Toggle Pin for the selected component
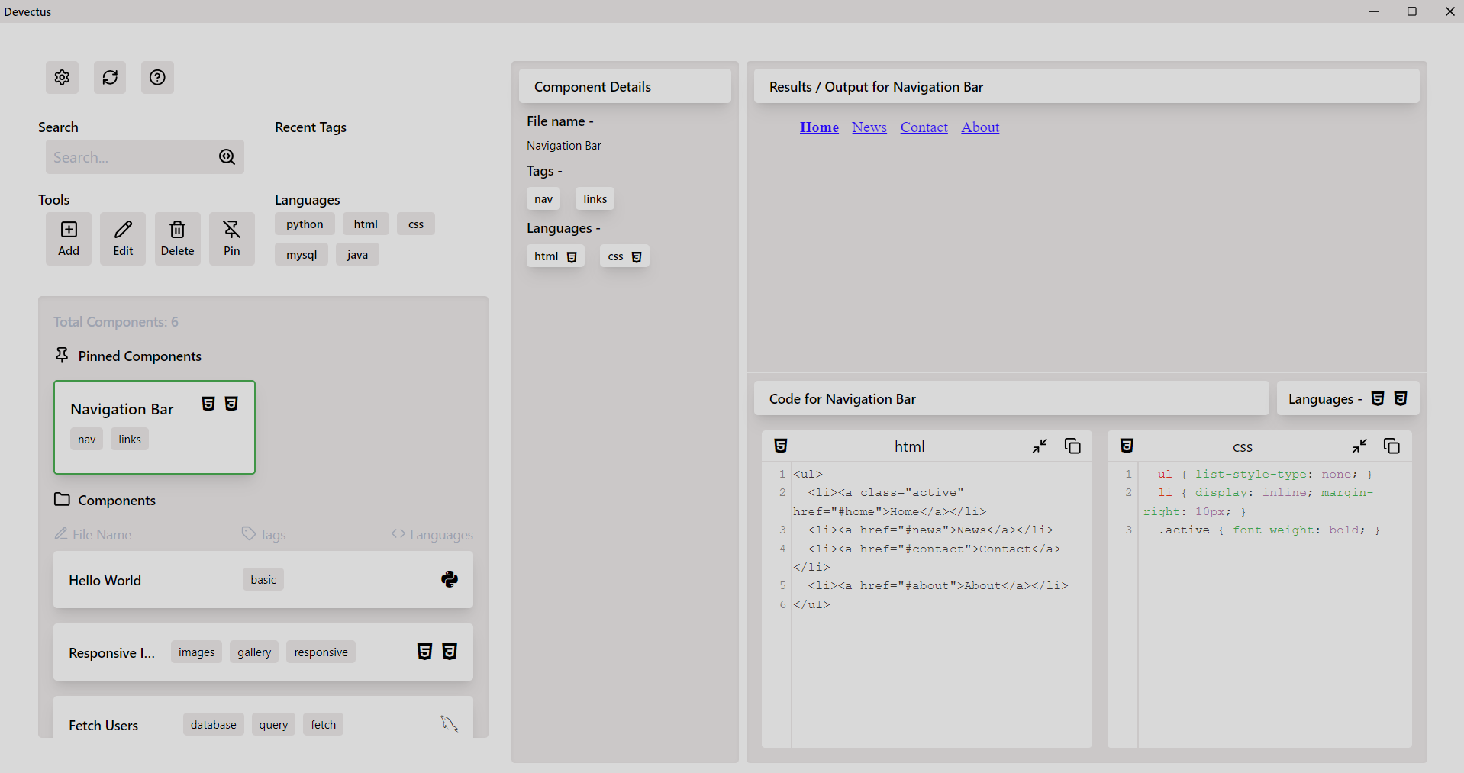 tap(231, 238)
